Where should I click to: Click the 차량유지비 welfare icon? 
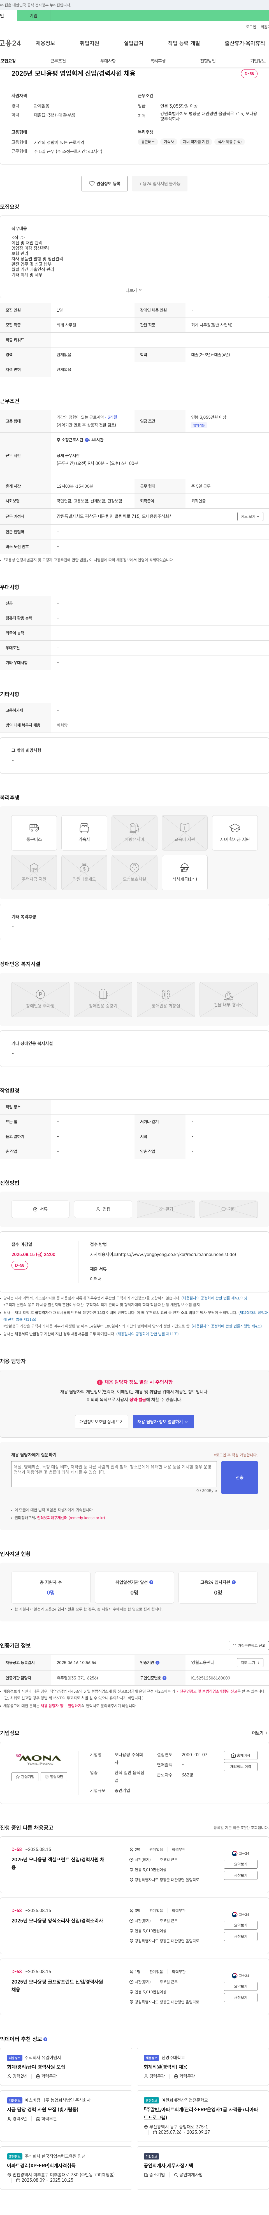click(x=134, y=832)
